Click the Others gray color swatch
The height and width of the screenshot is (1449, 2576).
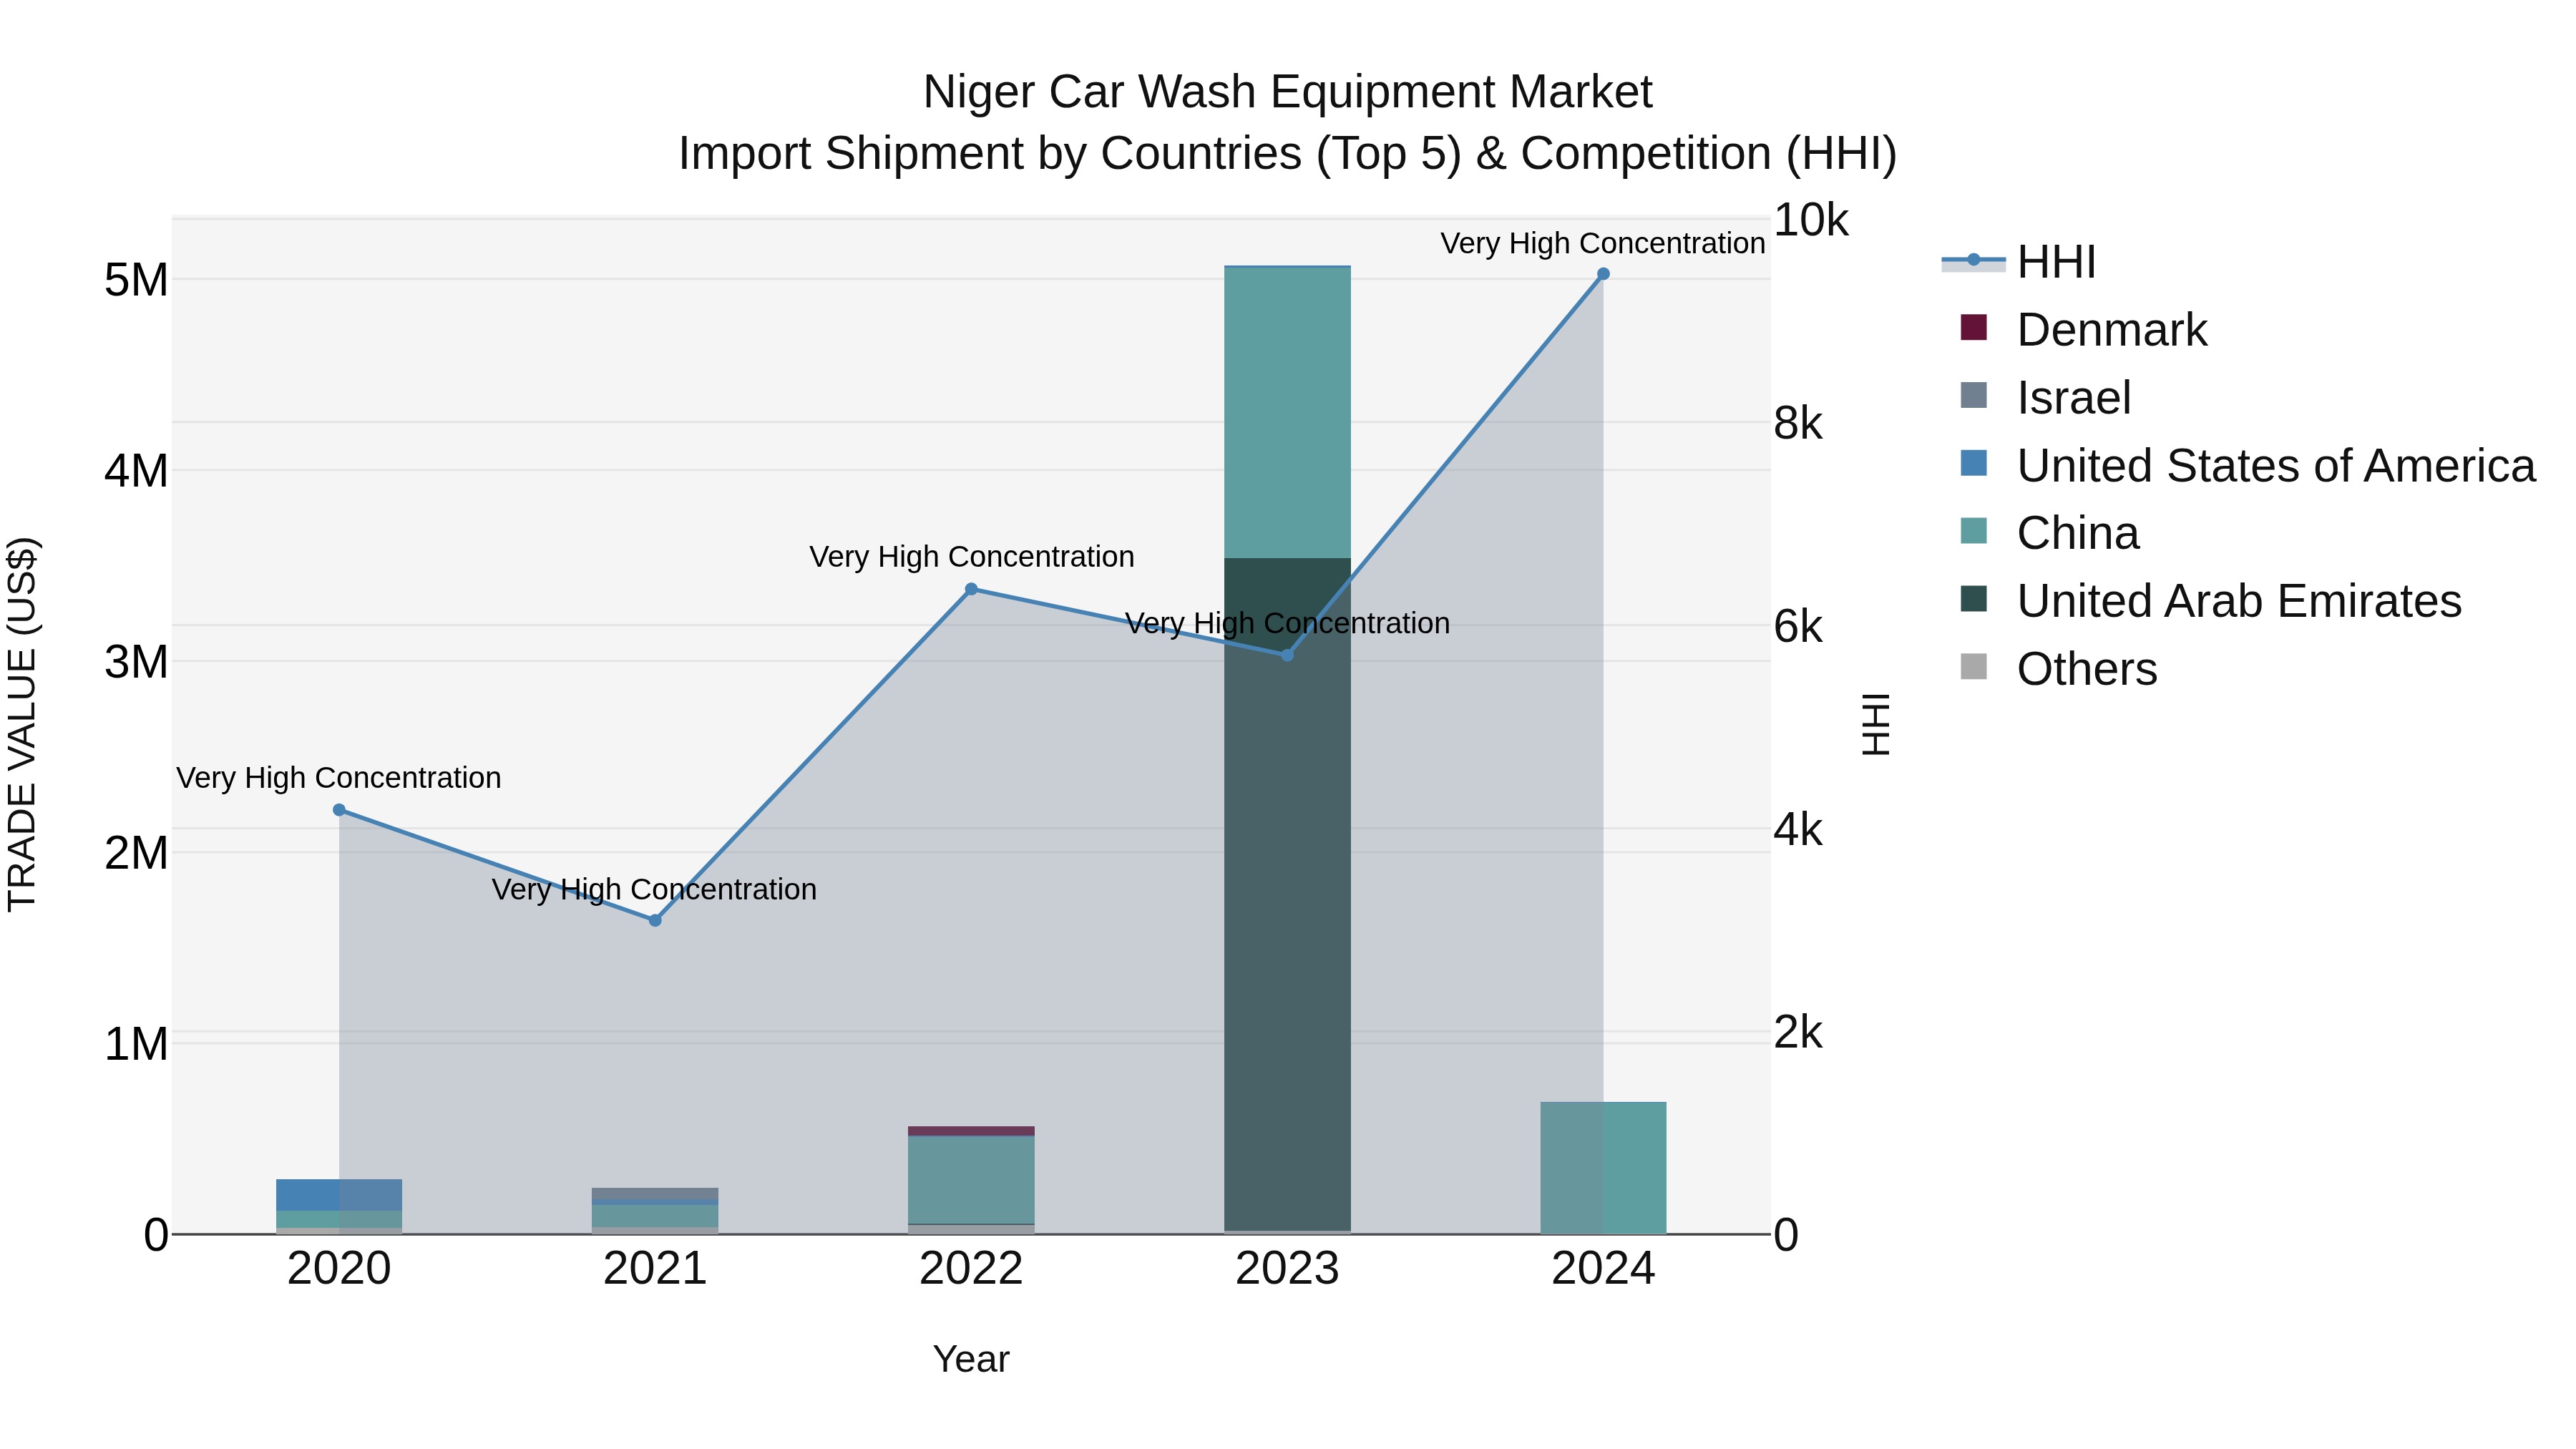click(x=1974, y=666)
